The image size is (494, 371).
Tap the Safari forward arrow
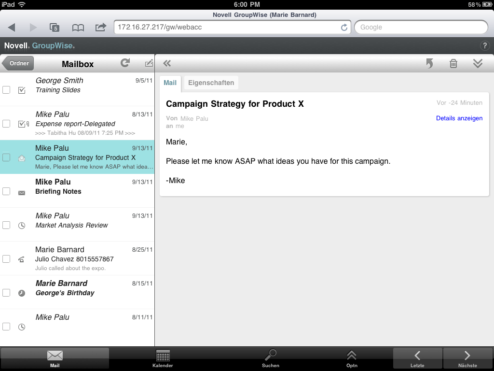33,28
